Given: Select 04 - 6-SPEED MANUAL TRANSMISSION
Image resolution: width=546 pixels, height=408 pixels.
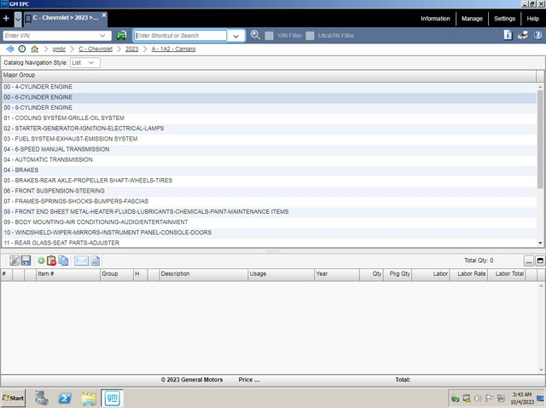Looking at the screenshot, I should click(x=269, y=149).
